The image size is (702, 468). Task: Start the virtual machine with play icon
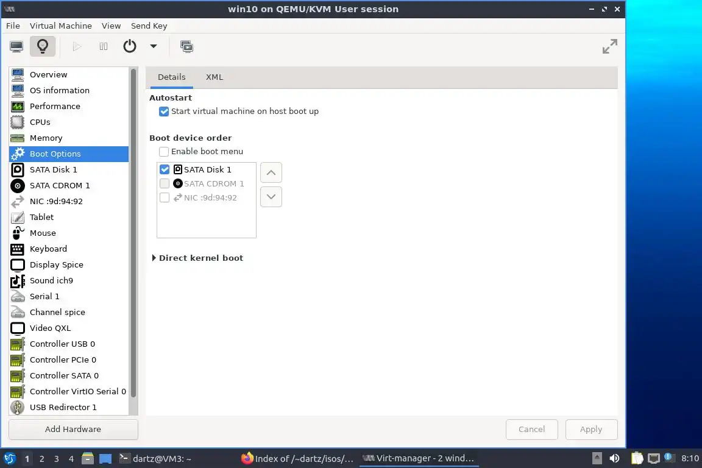pos(77,46)
